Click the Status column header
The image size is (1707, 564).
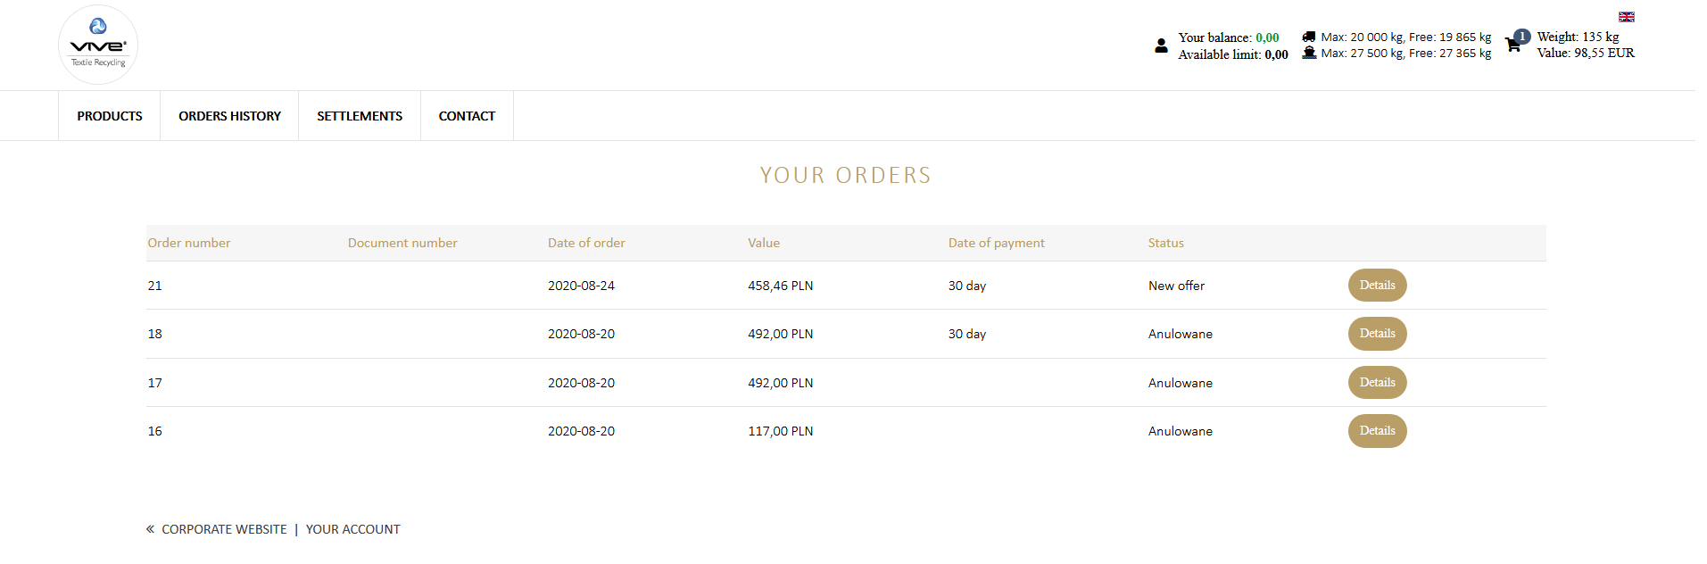point(1165,243)
